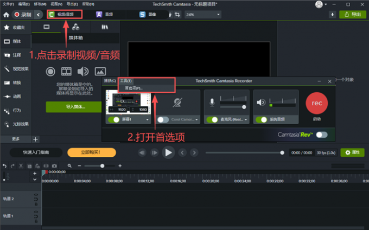Choose the green Camtasia video/audio recorder
The width and height of the screenshot is (369, 230).
coord(65,14)
